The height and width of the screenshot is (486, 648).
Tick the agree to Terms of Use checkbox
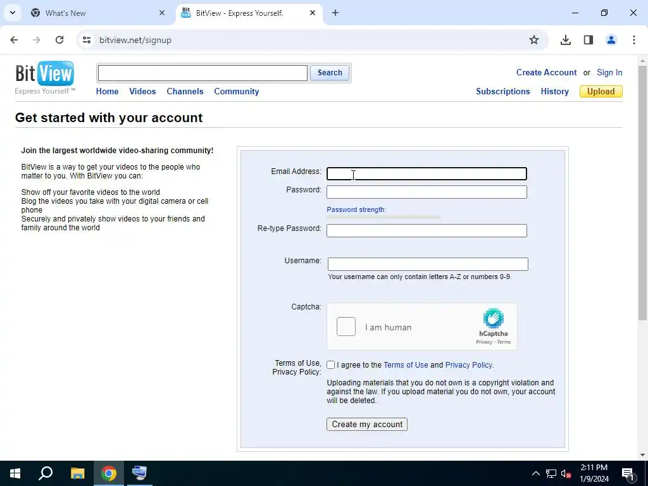(330, 365)
